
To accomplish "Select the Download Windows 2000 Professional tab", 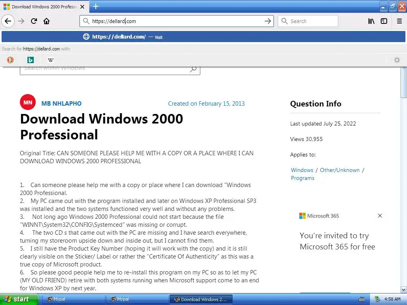I will pos(45,7).
